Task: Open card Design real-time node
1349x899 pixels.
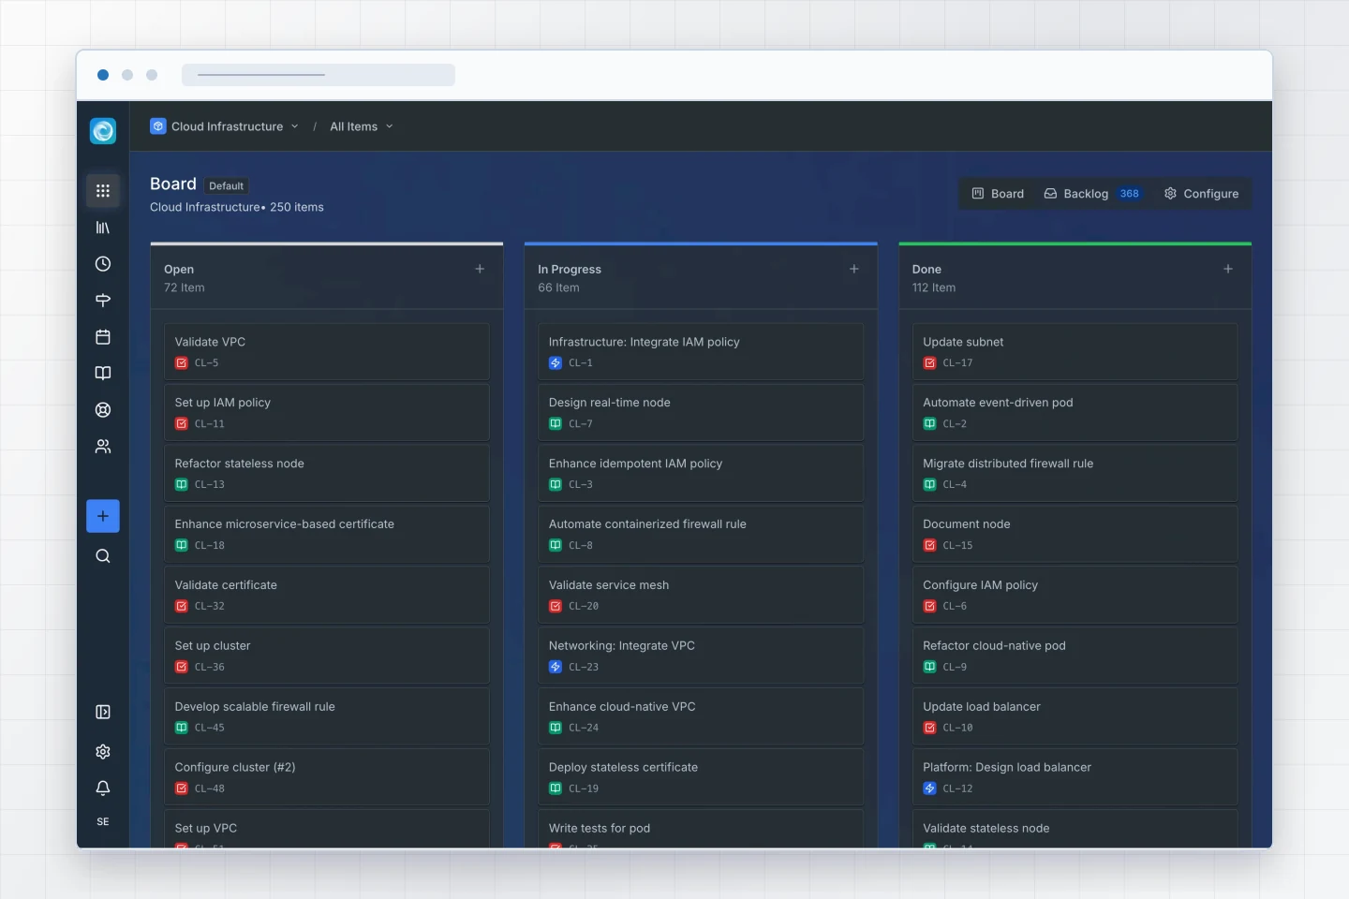Action: pyautogui.click(x=701, y=412)
